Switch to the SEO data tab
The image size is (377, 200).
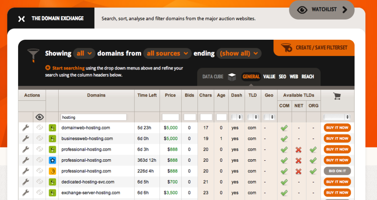(x=283, y=77)
